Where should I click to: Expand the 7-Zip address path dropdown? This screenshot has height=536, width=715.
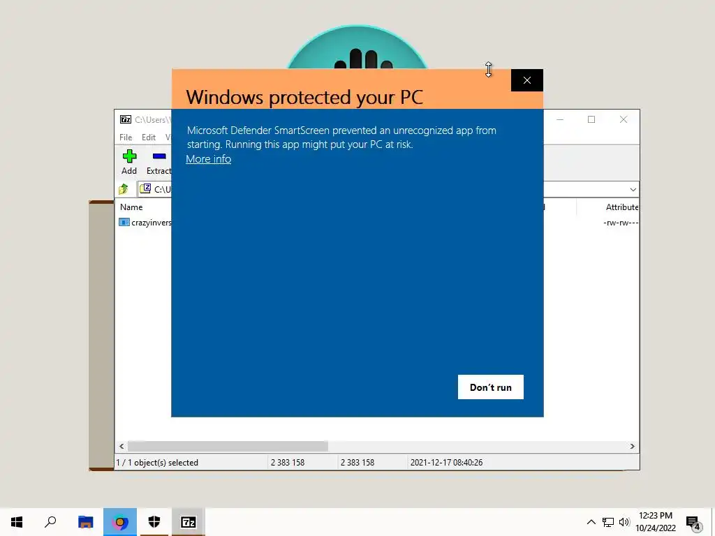coord(633,189)
